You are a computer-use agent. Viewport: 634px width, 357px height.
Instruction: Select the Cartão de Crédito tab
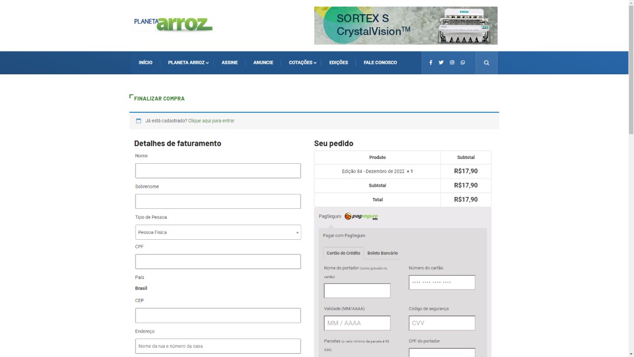(x=343, y=253)
